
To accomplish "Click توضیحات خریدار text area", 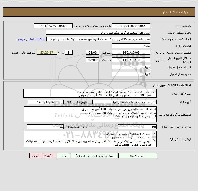I will tap(90, 139).
